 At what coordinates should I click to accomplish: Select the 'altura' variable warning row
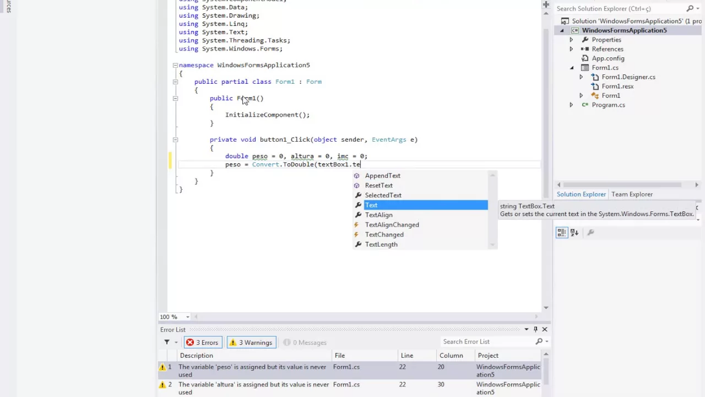click(350, 388)
